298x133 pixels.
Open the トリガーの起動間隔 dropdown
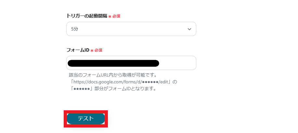click(x=131, y=29)
